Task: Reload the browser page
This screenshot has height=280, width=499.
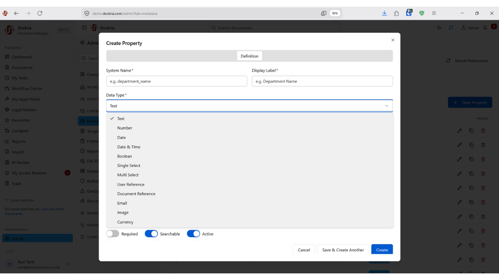Action: click(x=40, y=13)
